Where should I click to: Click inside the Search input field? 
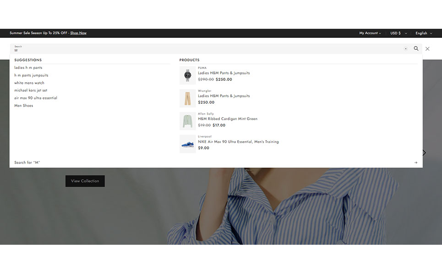(x=206, y=49)
